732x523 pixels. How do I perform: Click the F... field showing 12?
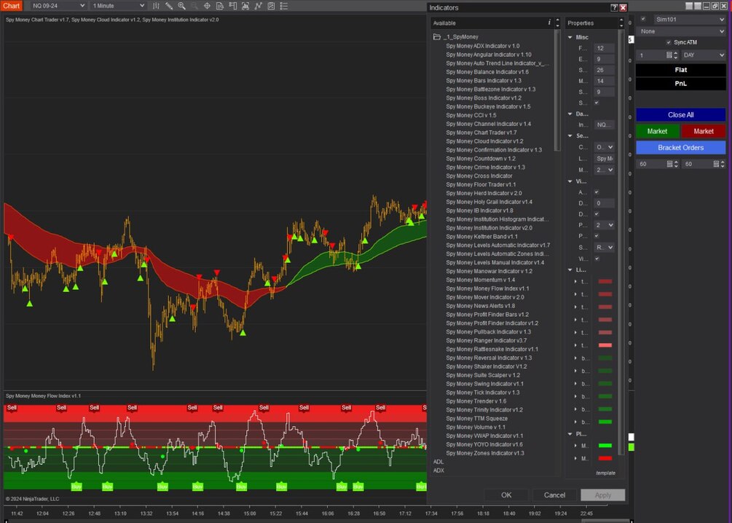coord(604,48)
